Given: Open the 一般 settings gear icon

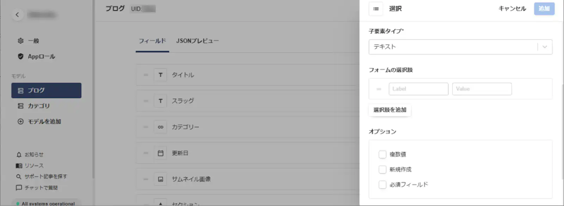Looking at the screenshot, I should pos(21,41).
